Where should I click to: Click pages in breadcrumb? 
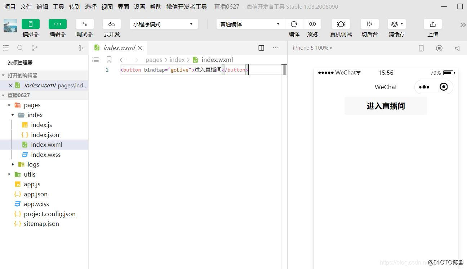click(x=154, y=60)
